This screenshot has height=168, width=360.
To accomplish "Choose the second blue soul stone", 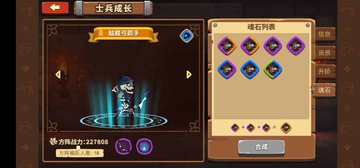I will [250, 69].
